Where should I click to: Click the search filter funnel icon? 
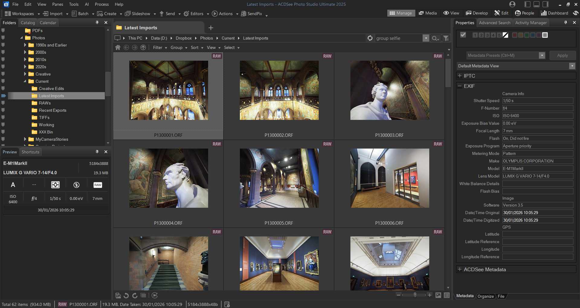[x=446, y=38]
